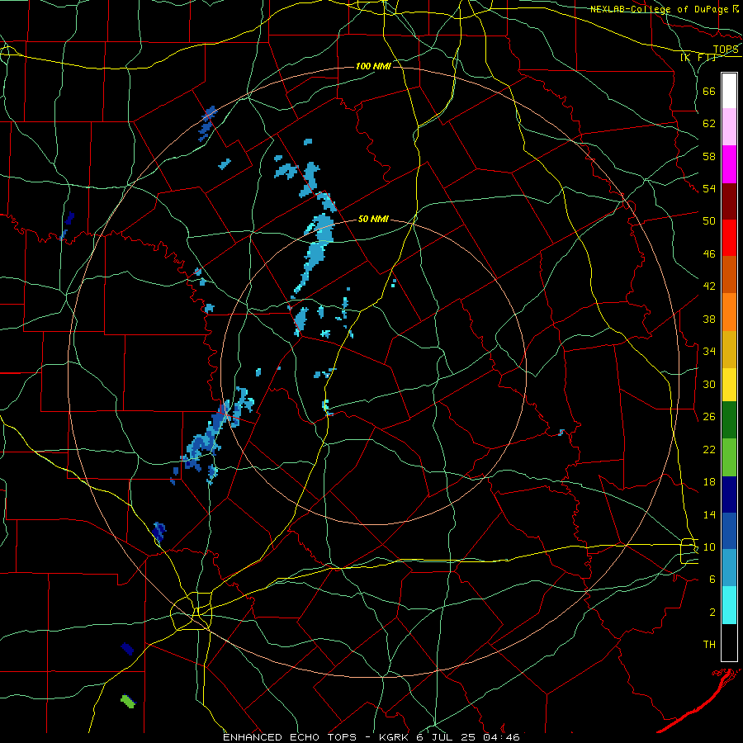Screen dimensions: 743x743
Task: Click the light green echo patch on map
Action: point(128,701)
